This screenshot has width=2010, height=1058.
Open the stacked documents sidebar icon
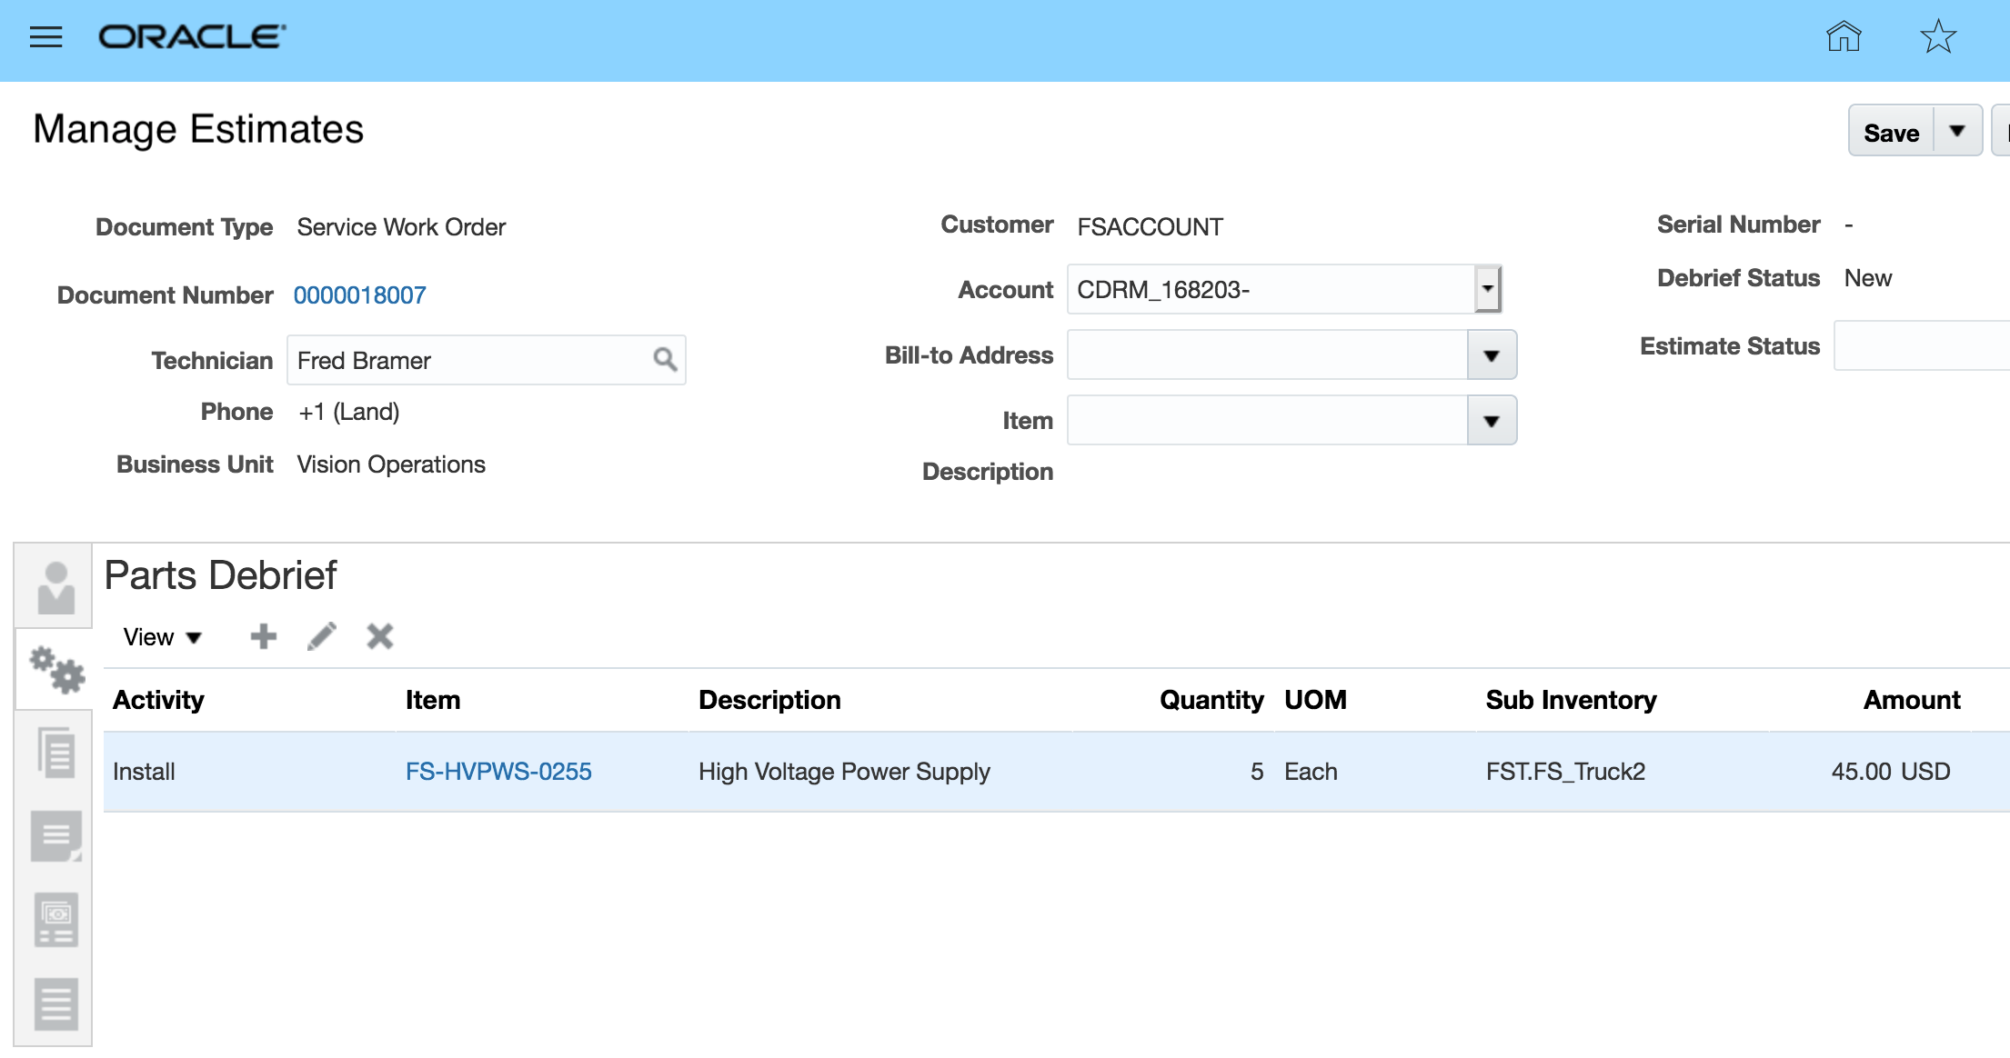(x=55, y=753)
